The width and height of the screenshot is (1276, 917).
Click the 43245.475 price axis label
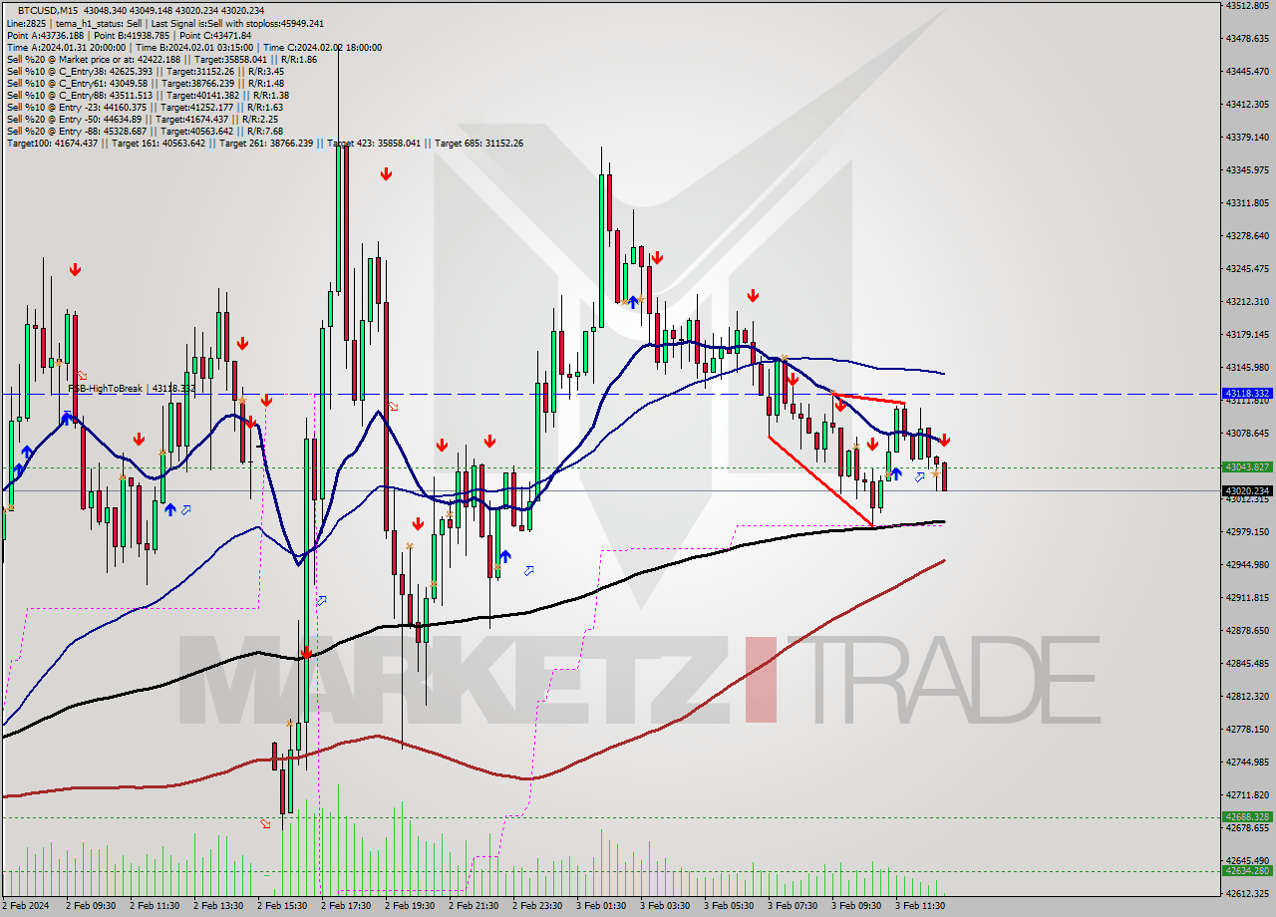coord(1247,268)
